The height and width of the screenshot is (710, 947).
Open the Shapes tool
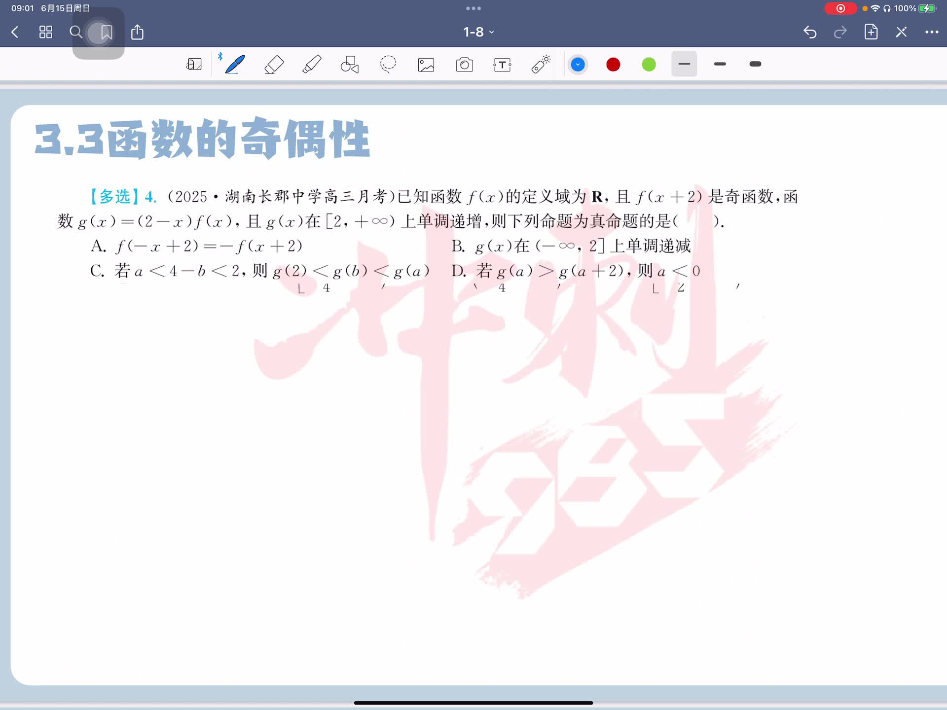click(350, 65)
